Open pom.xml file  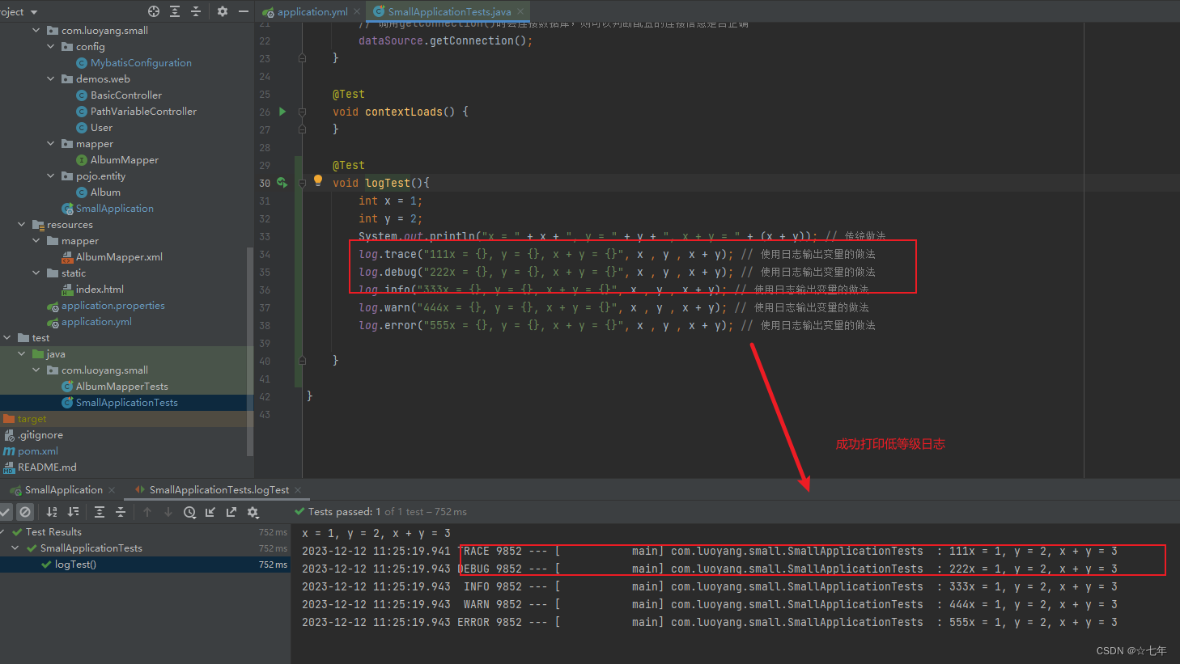[x=37, y=451]
